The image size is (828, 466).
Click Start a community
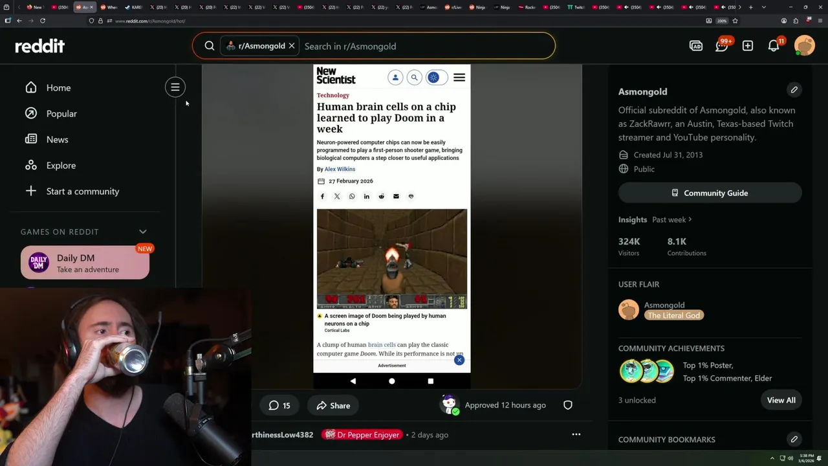click(83, 191)
